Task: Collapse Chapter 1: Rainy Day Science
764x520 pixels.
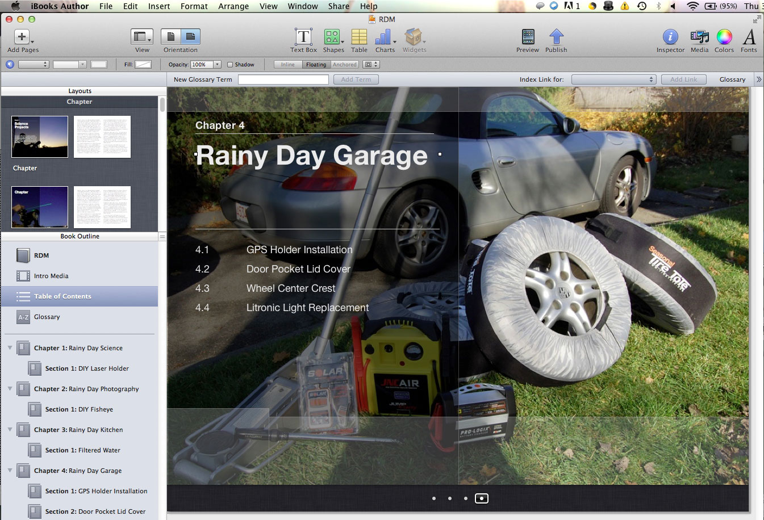Action: 10,348
